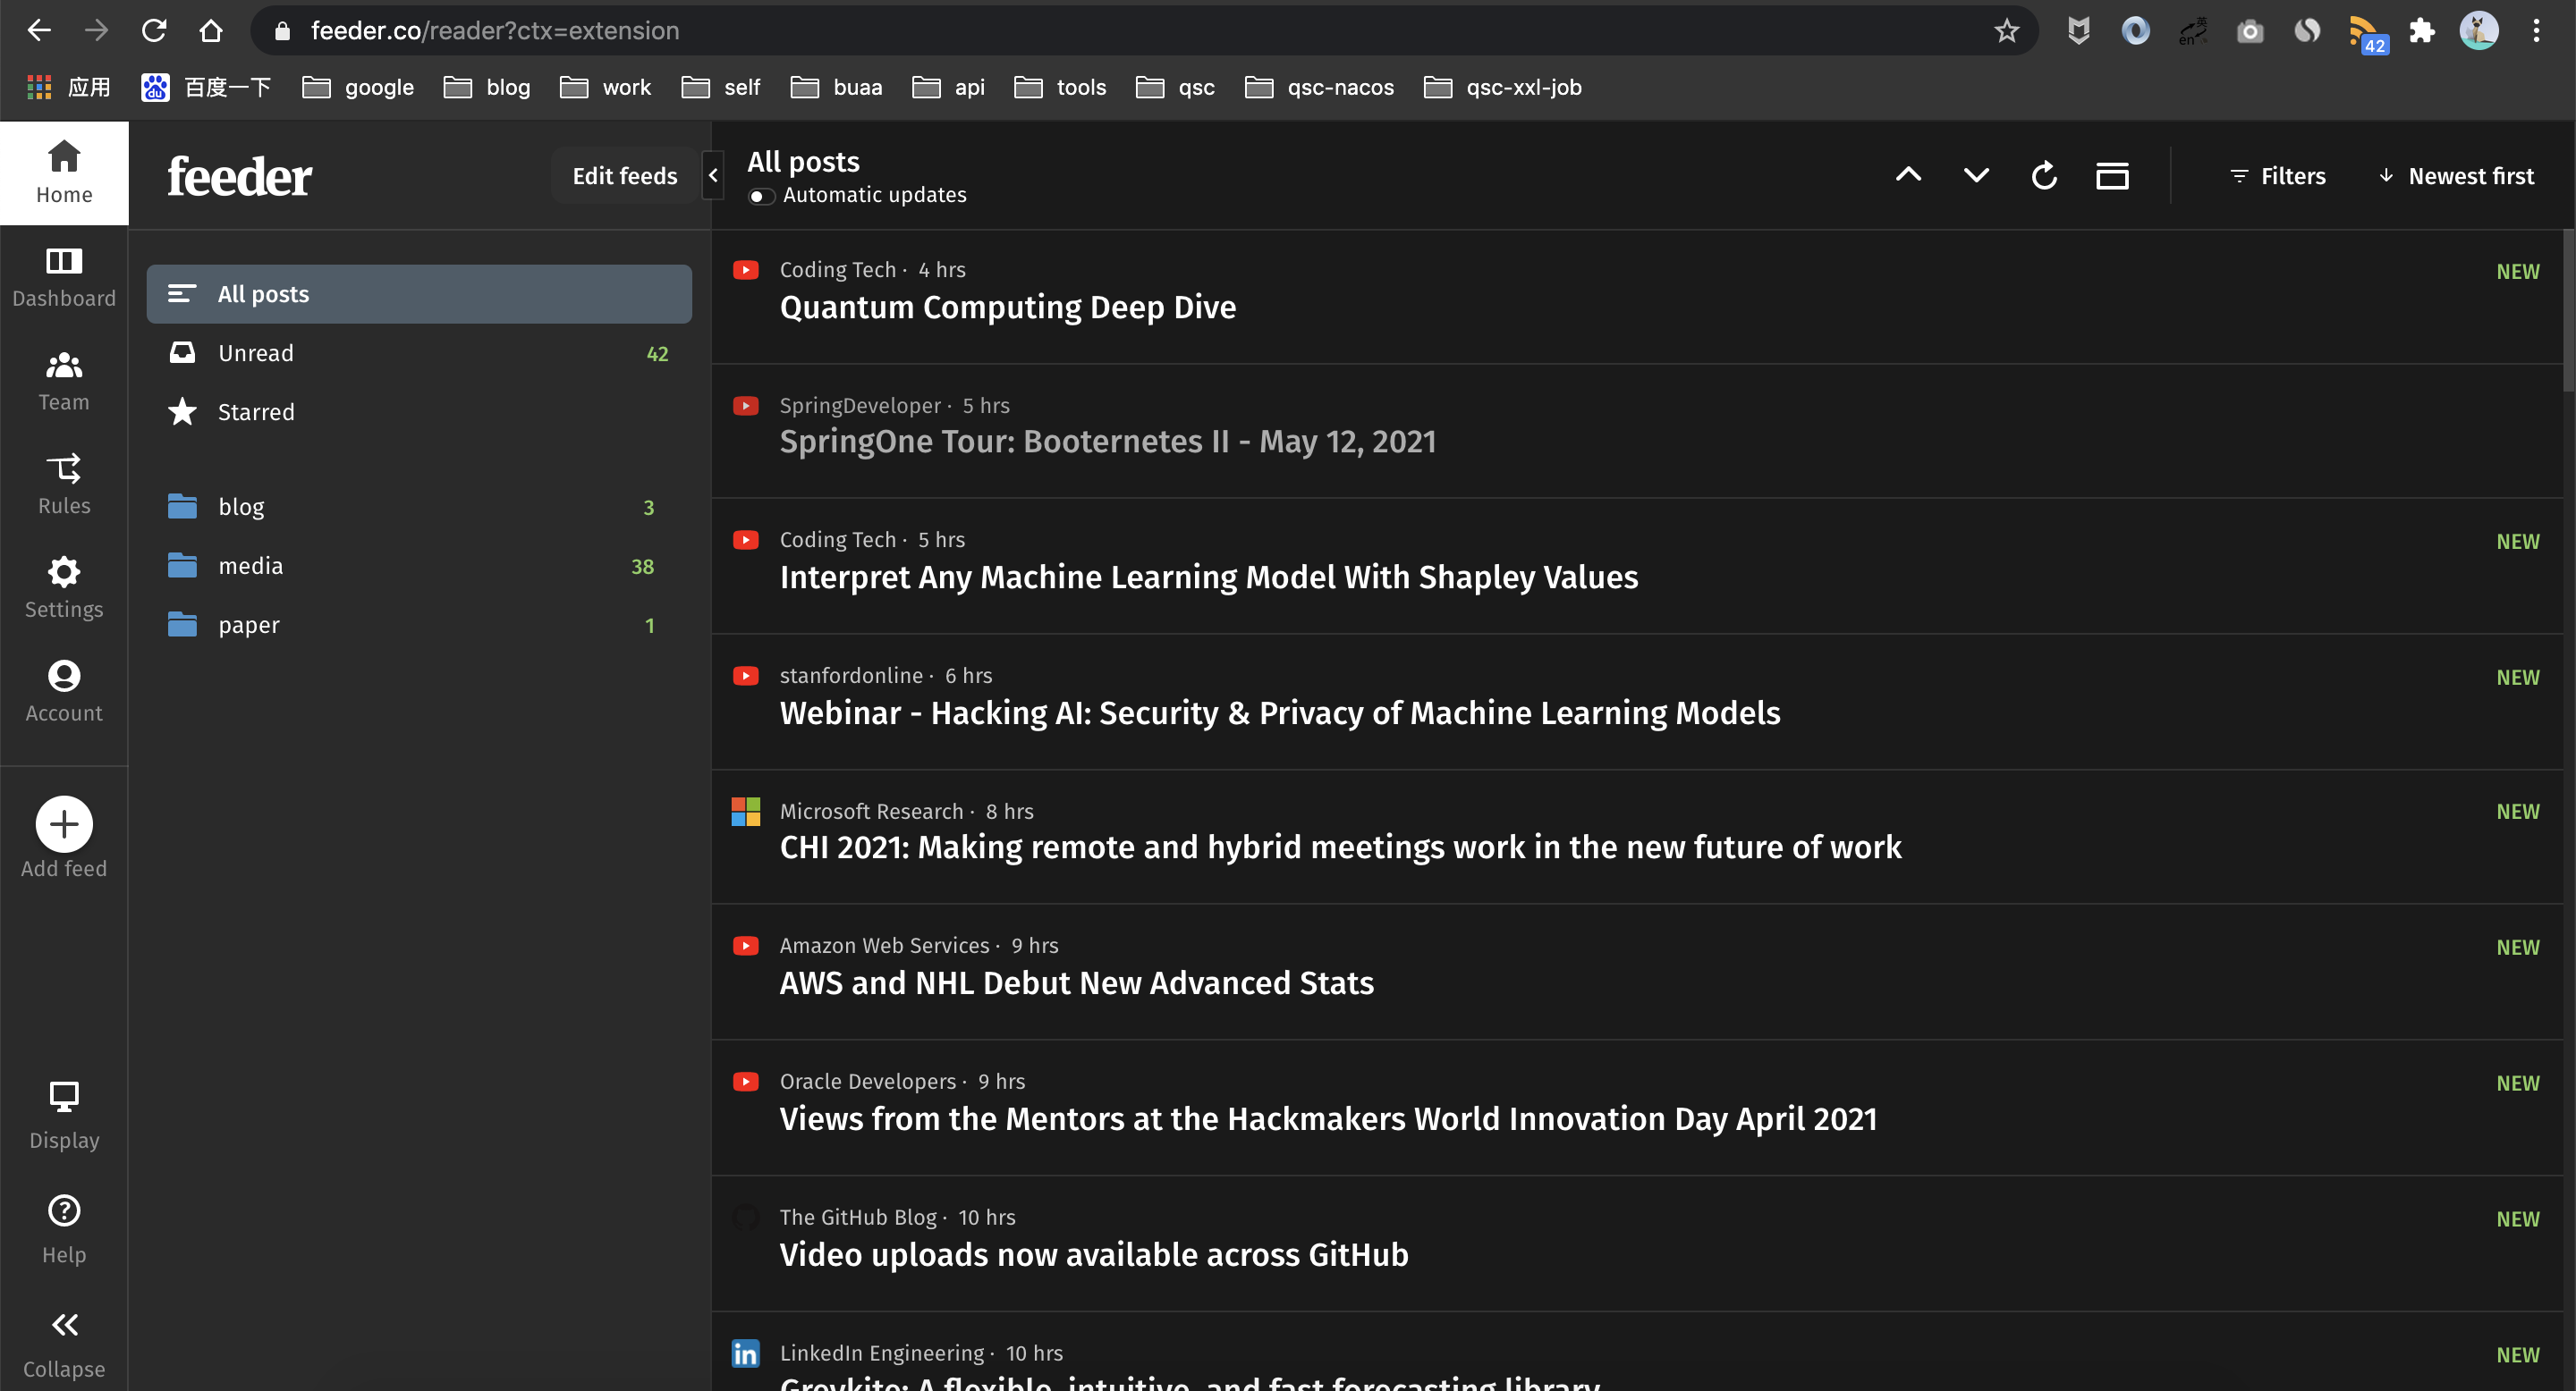Click the Edit feeds button

click(624, 176)
